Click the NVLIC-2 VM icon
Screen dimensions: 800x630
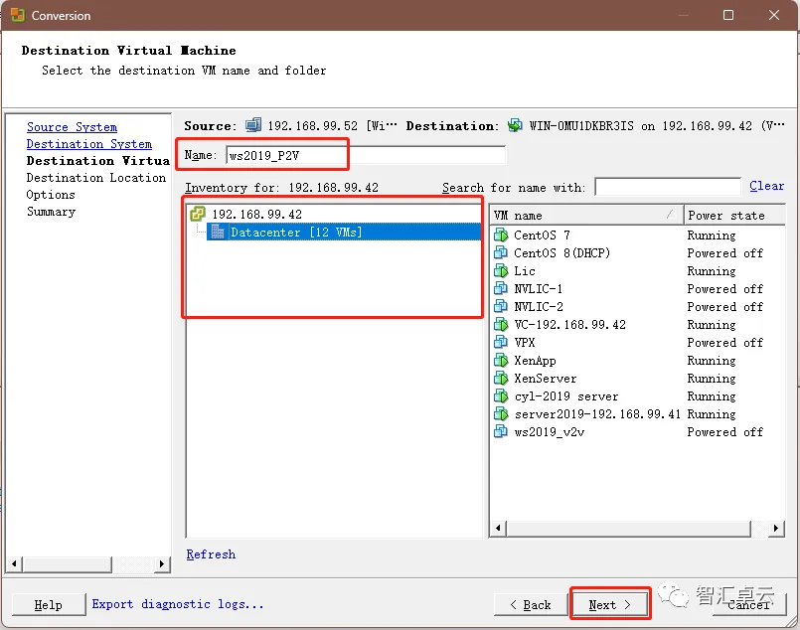501,307
